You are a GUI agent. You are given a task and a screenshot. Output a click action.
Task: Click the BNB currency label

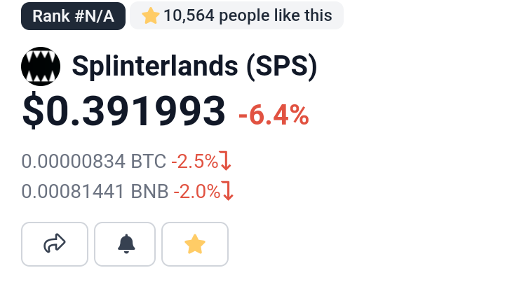click(x=149, y=191)
